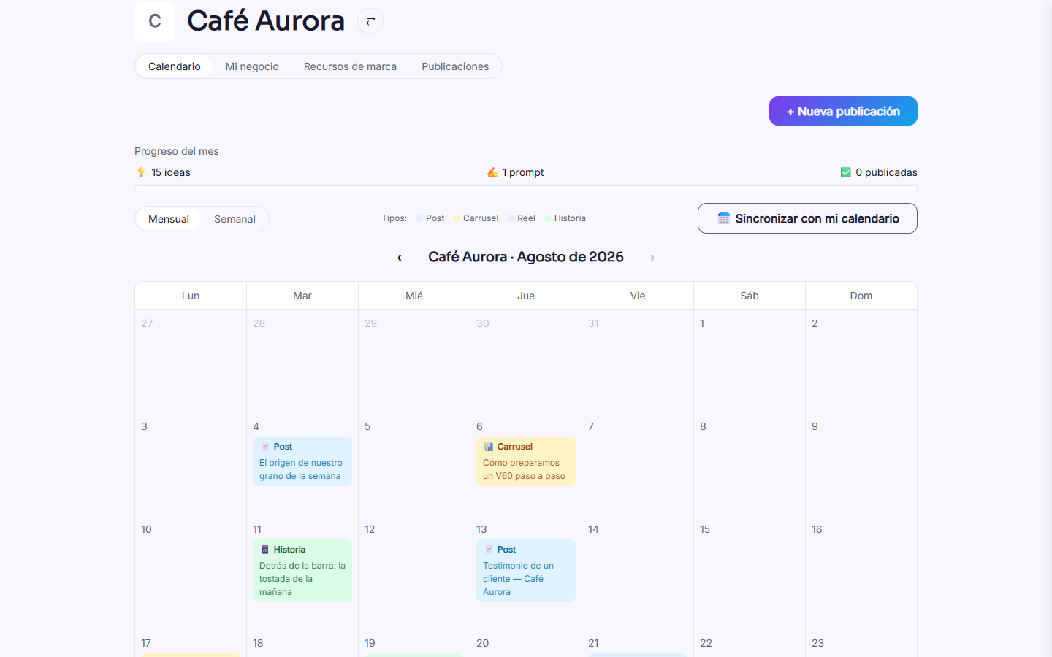This screenshot has height=657, width=1052.
Task: Open the Calendario tab
Action: [175, 66]
